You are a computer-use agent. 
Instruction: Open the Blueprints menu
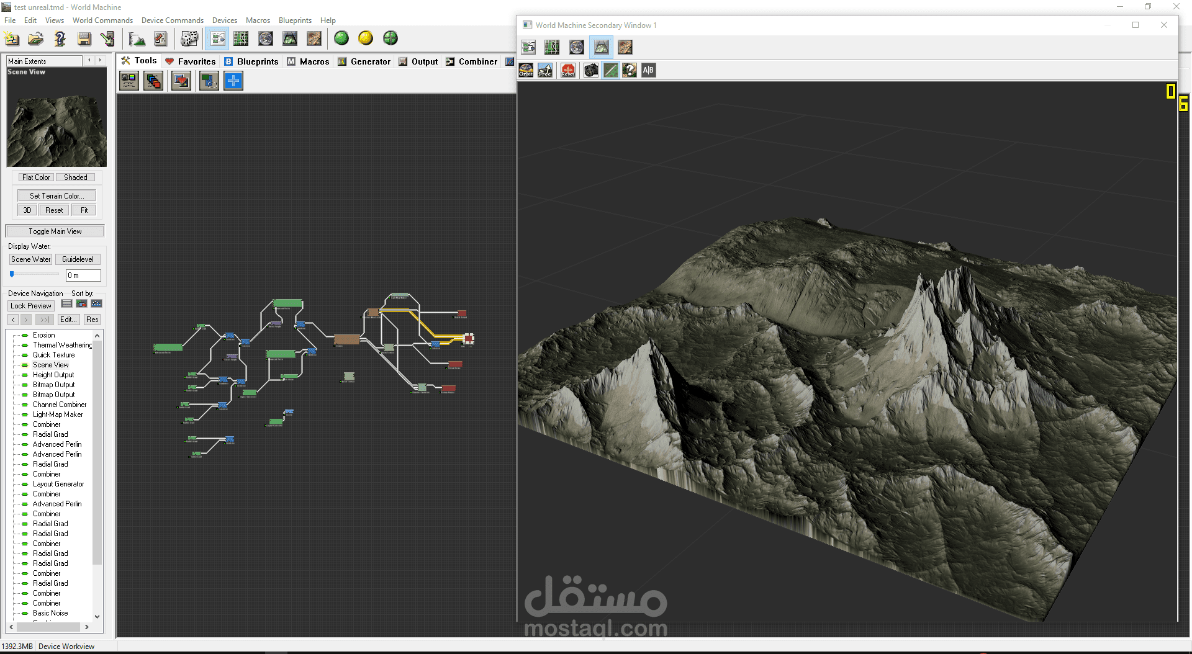click(295, 20)
